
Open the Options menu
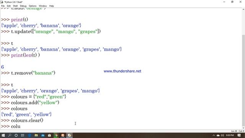[33, 6]
